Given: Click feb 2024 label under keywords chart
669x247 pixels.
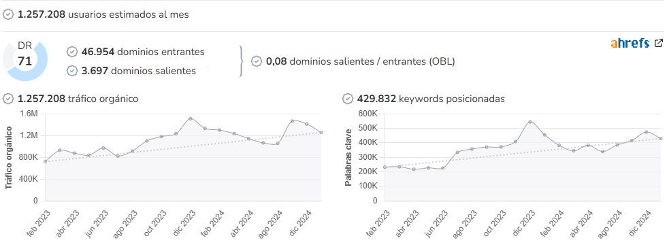Looking at the screenshot, I should pyautogui.click(x=552, y=223).
